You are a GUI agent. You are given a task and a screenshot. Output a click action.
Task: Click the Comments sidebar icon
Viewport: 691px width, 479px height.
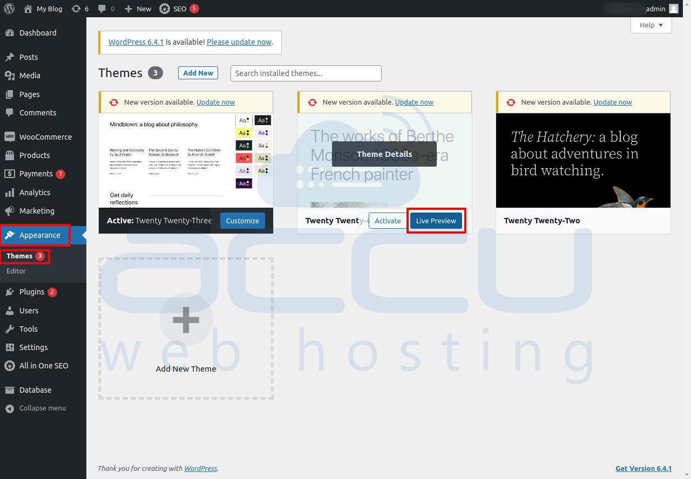9,113
